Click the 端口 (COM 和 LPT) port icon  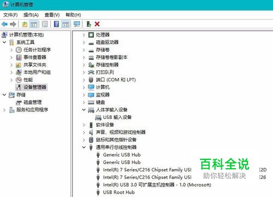coord(91,80)
